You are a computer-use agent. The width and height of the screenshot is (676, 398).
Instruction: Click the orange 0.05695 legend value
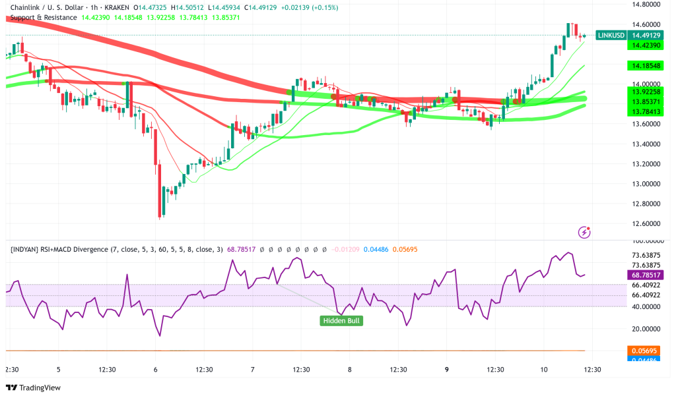[405, 249]
